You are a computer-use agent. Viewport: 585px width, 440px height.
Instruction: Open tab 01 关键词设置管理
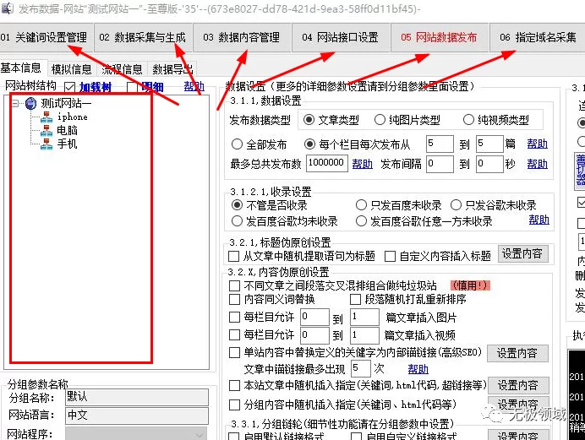coord(45,37)
